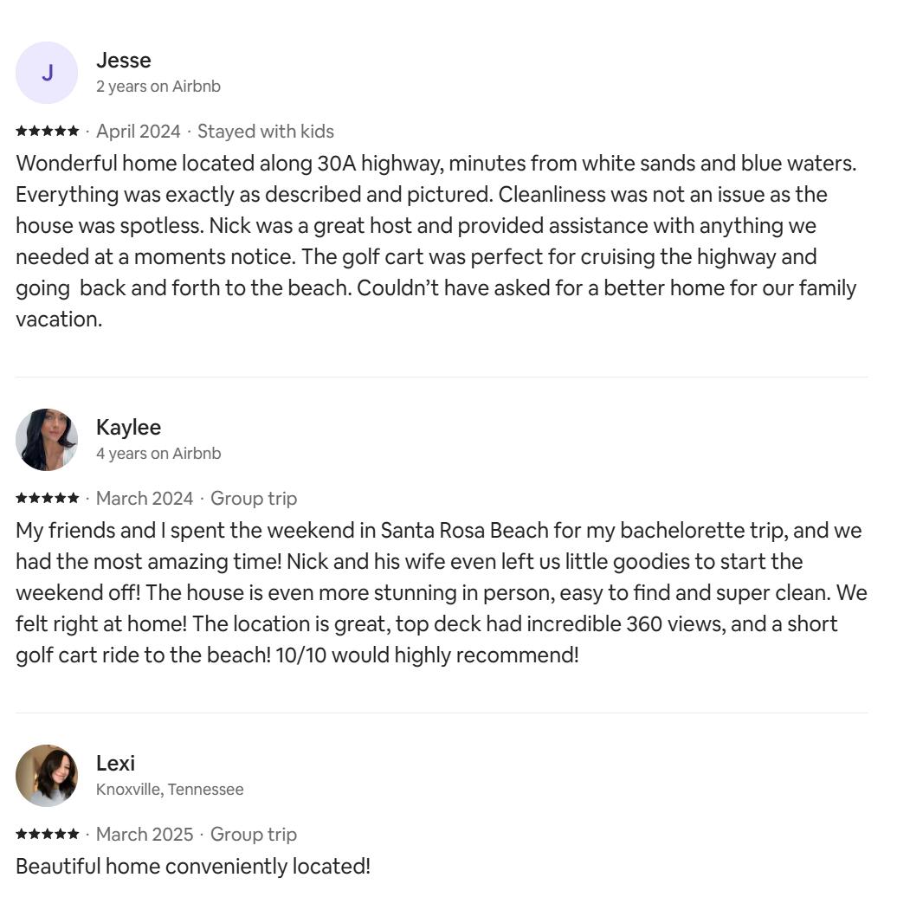
Task: Click 'Knoxville, Tennessee' under Lexi
Action: [170, 790]
